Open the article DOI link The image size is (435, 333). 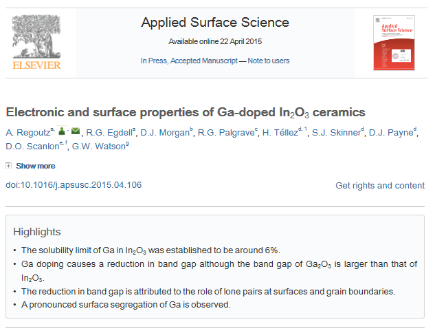click(74, 185)
